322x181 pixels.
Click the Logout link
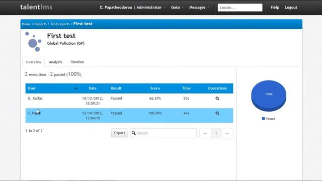pos(291,8)
